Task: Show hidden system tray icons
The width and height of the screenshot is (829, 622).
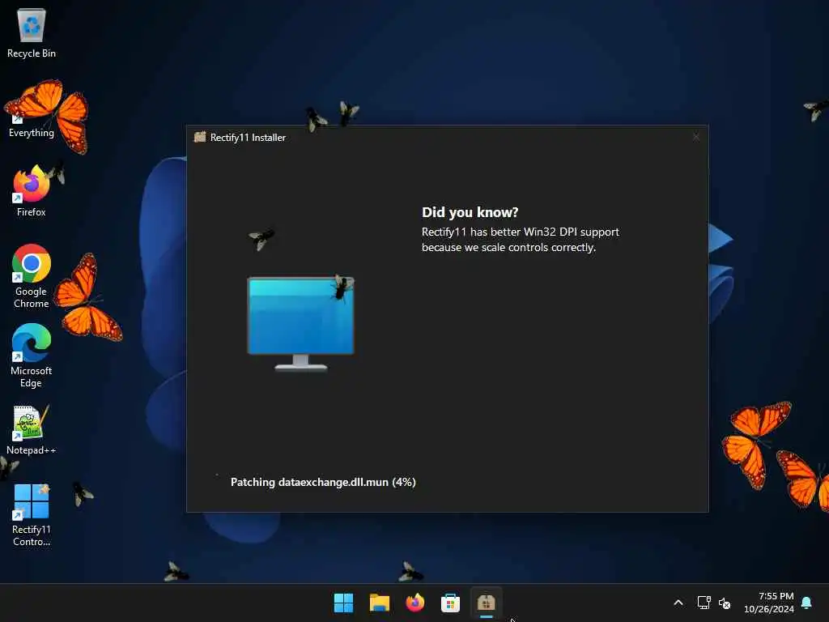Action: (x=678, y=603)
